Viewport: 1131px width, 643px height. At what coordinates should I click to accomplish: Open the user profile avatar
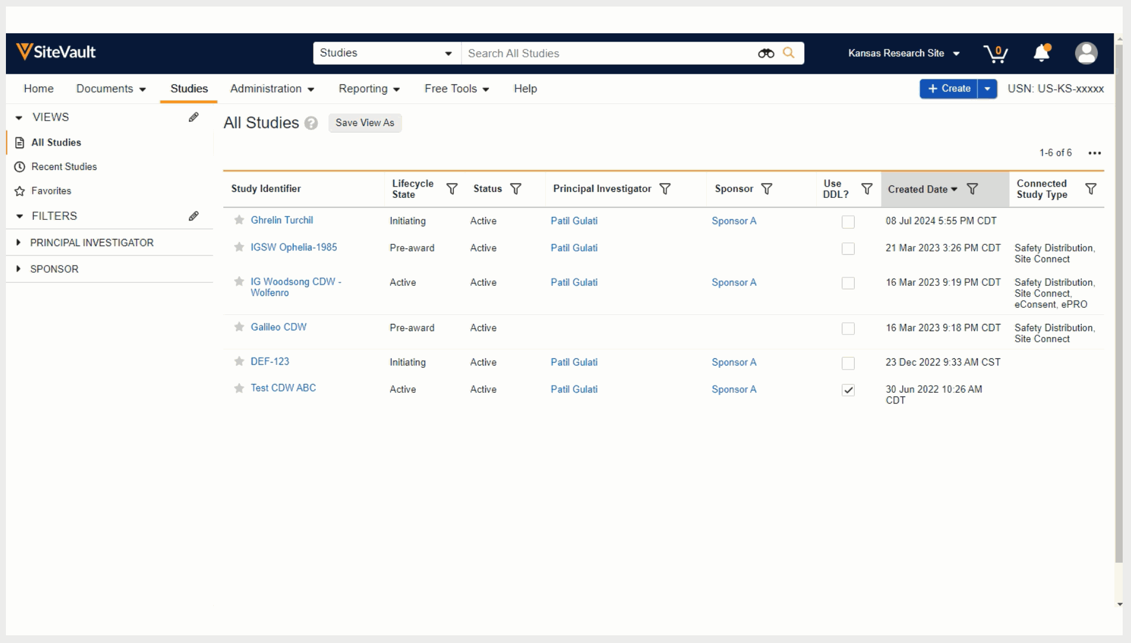pos(1086,53)
